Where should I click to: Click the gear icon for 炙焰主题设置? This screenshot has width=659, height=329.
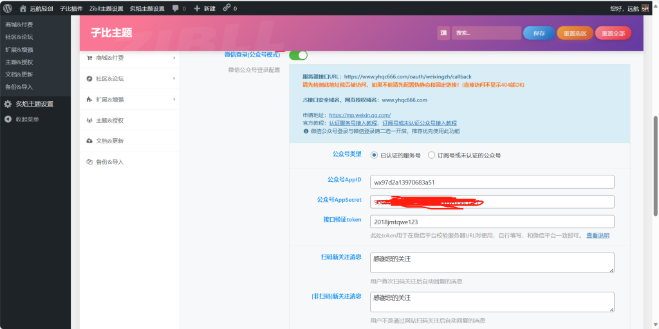point(8,103)
